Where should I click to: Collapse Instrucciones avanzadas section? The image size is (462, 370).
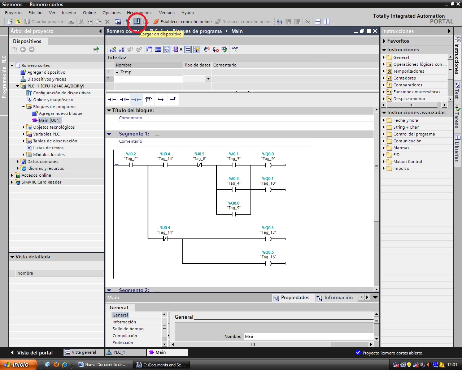pos(384,113)
